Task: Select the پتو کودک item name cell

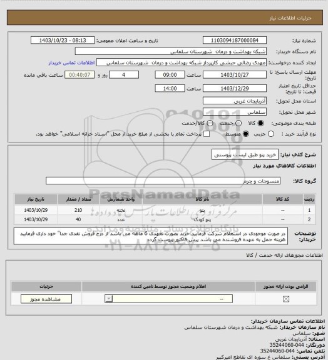Action: click(x=202, y=219)
